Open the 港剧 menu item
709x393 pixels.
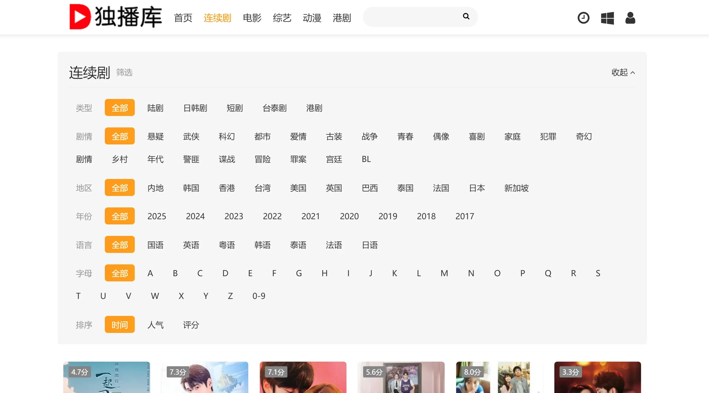tap(342, 18)
